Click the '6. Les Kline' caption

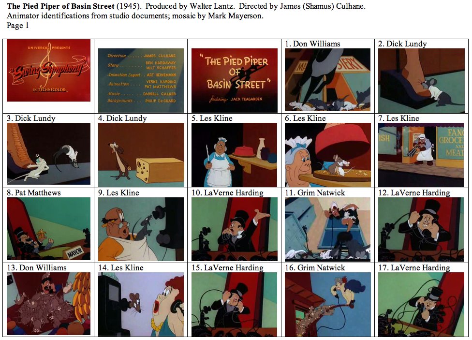pos(305,118)
